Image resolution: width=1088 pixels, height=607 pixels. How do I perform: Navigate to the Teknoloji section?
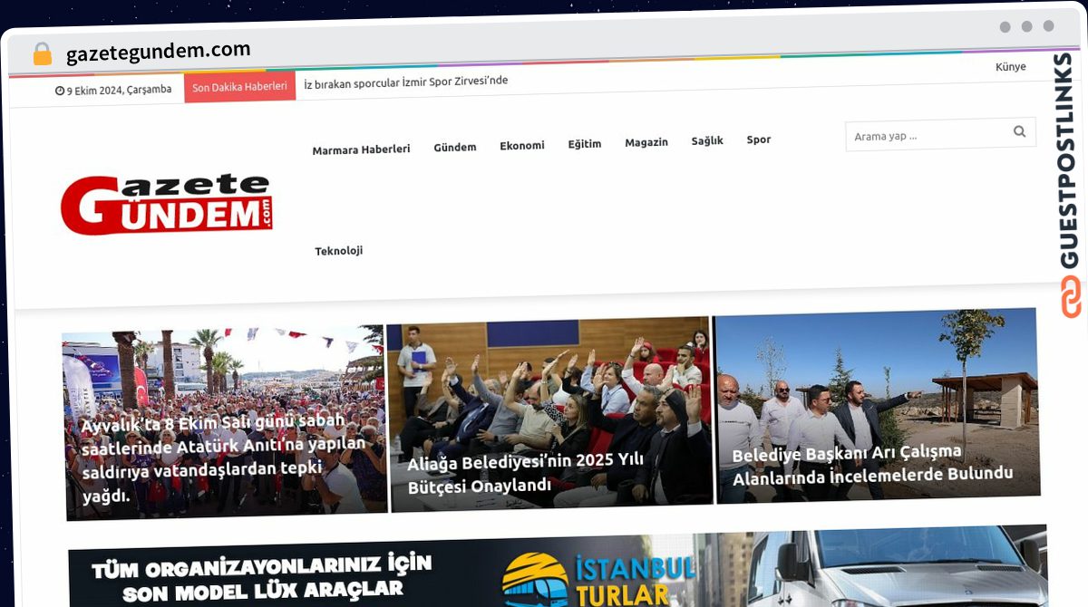(339, 251)
